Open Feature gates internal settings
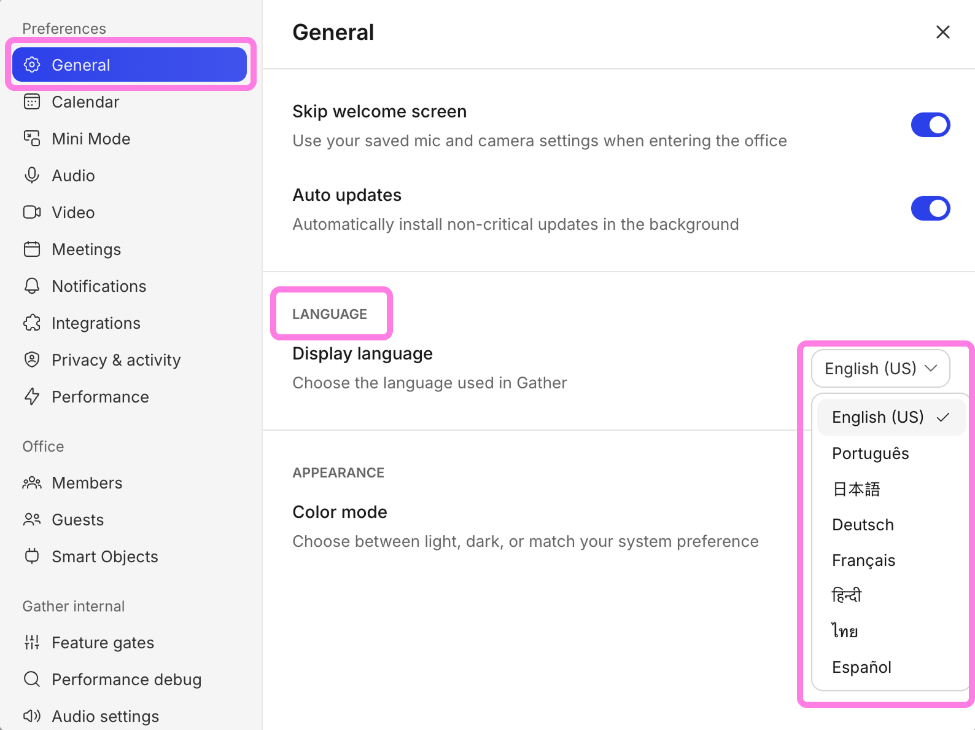This screenshot has height=730, width=975. click(130, 642)
